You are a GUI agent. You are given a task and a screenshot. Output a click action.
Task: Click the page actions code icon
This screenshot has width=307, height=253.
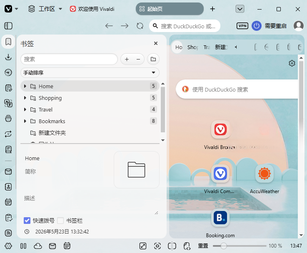(x=187, y=246)
